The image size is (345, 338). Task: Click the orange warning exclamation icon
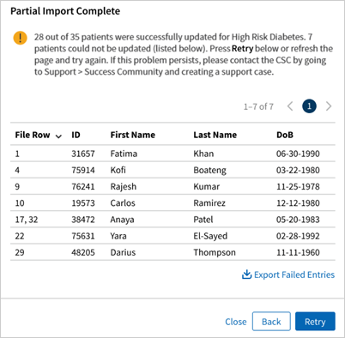[x=20, y=38]
